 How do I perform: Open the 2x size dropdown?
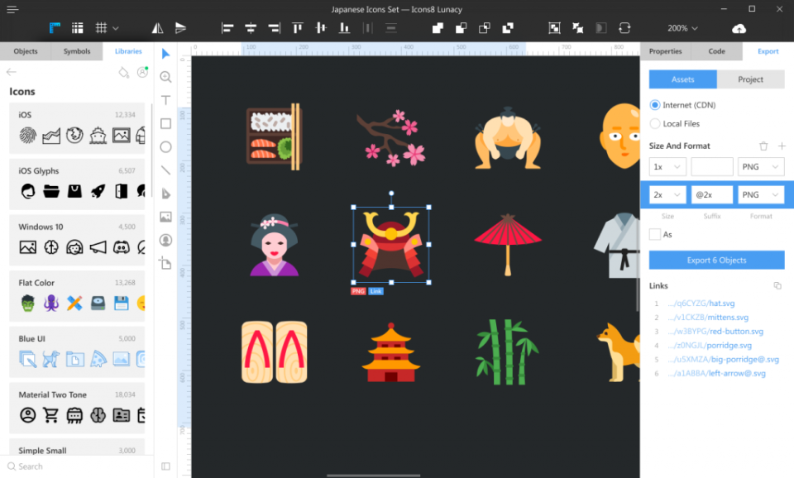coord(667,194)
